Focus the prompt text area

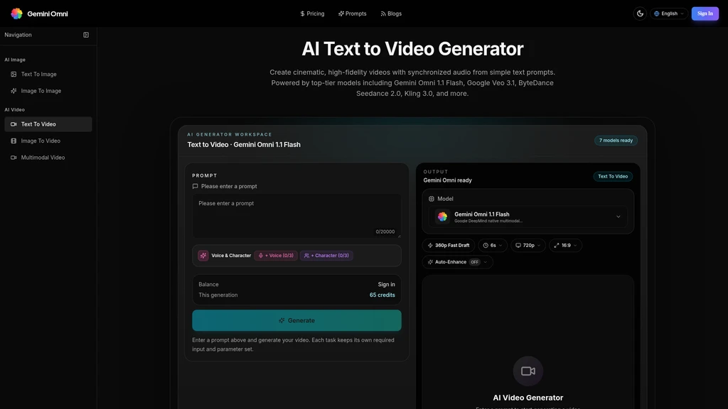coord(296,216)
